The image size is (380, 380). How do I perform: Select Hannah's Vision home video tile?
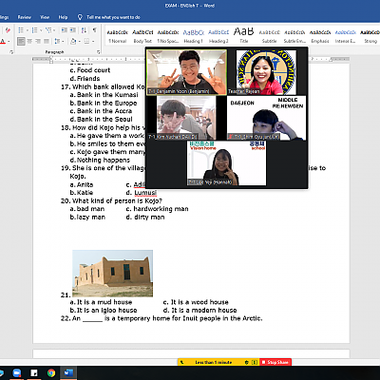click(x=226, y=163)
